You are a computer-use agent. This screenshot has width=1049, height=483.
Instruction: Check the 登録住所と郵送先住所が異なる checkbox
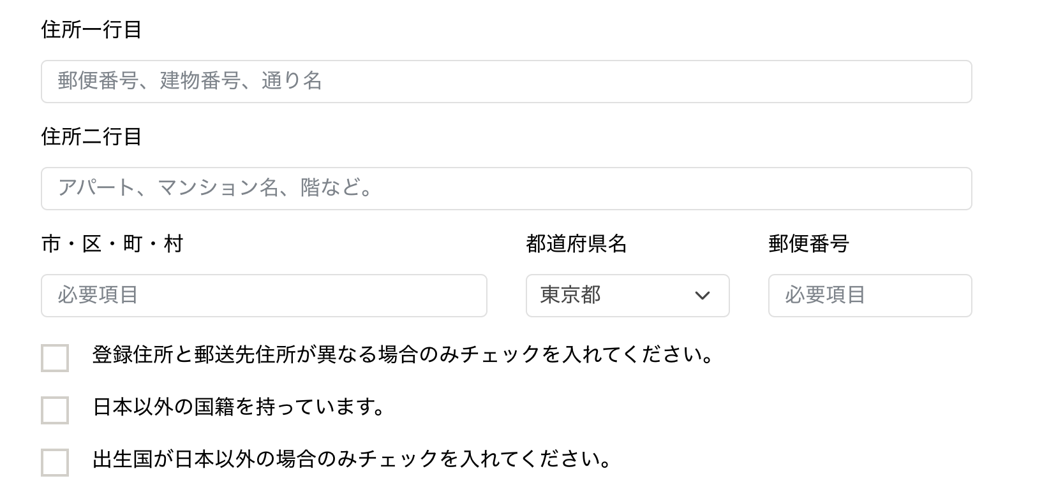click(55, 358)
